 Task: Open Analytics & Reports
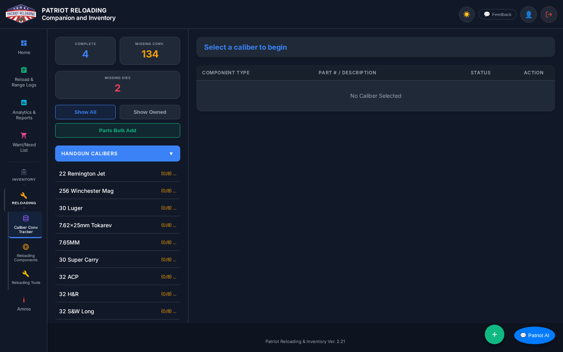pos(24,110)
